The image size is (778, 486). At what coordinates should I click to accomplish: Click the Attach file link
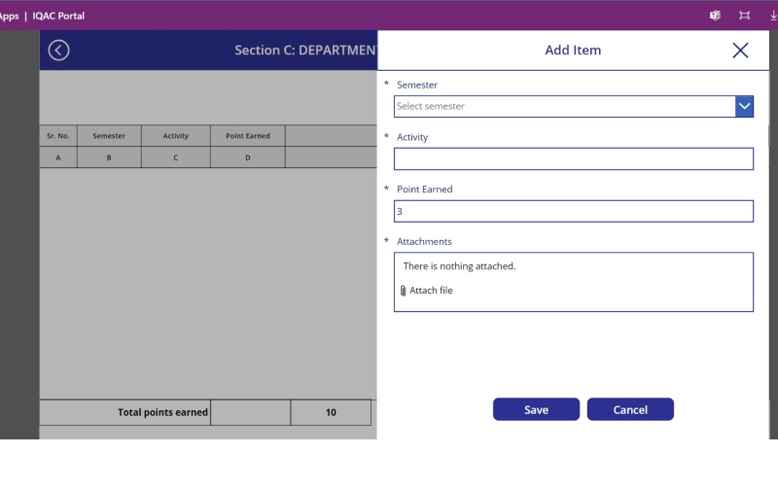[431, 290]
